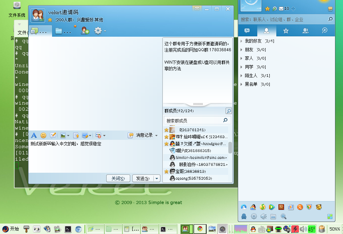Switch to the conversations tab in QQ panel

tap(247, 30)
